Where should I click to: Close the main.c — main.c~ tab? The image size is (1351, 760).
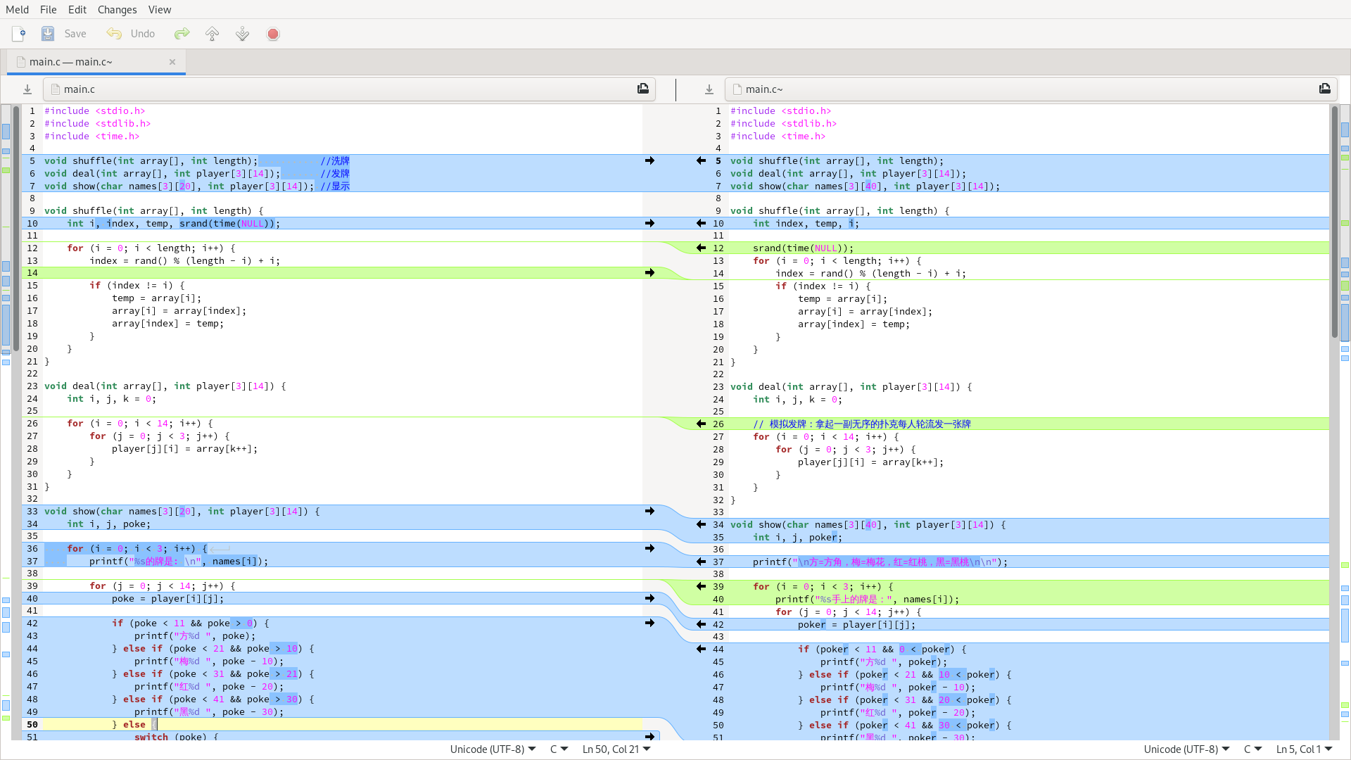172,62
